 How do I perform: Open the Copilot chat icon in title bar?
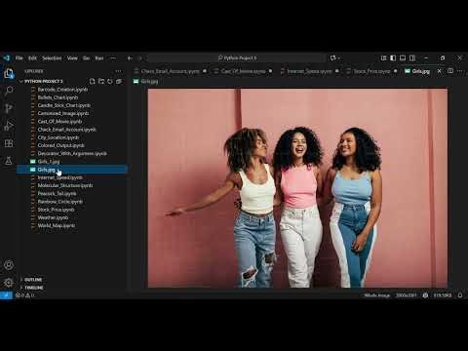click(332, 58)
